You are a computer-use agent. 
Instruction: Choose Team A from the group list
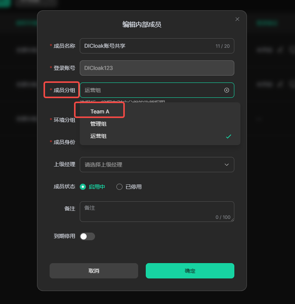(x=100, y=112)
